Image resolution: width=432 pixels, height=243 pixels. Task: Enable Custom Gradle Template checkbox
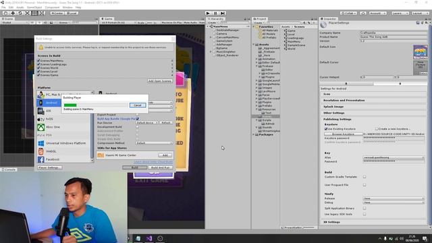364,177
